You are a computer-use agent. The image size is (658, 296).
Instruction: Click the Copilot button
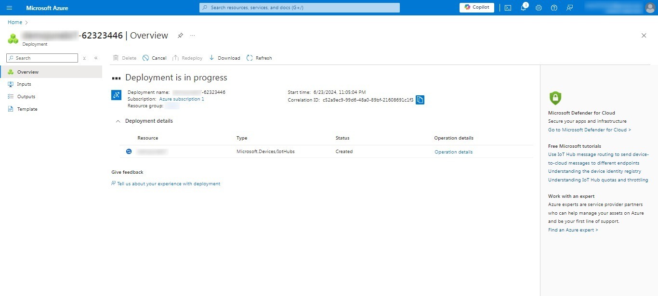click(477, 8)
